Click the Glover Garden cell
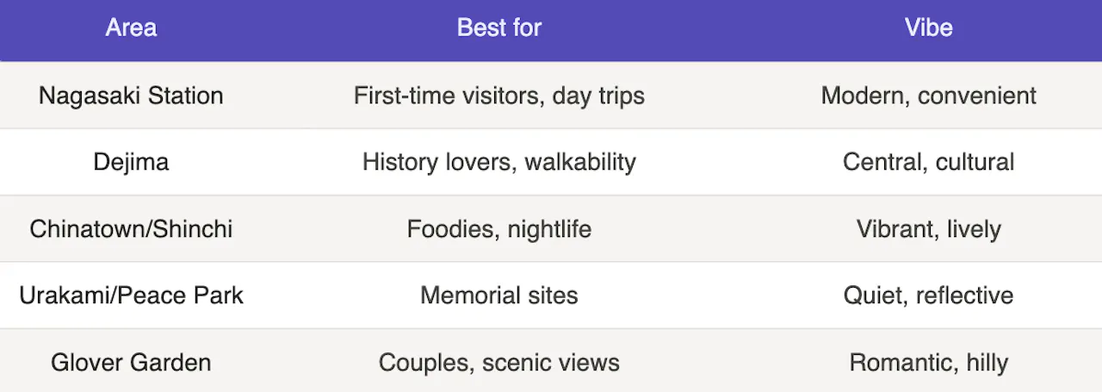The image size is (1102, 392). [x=131, y=363]
